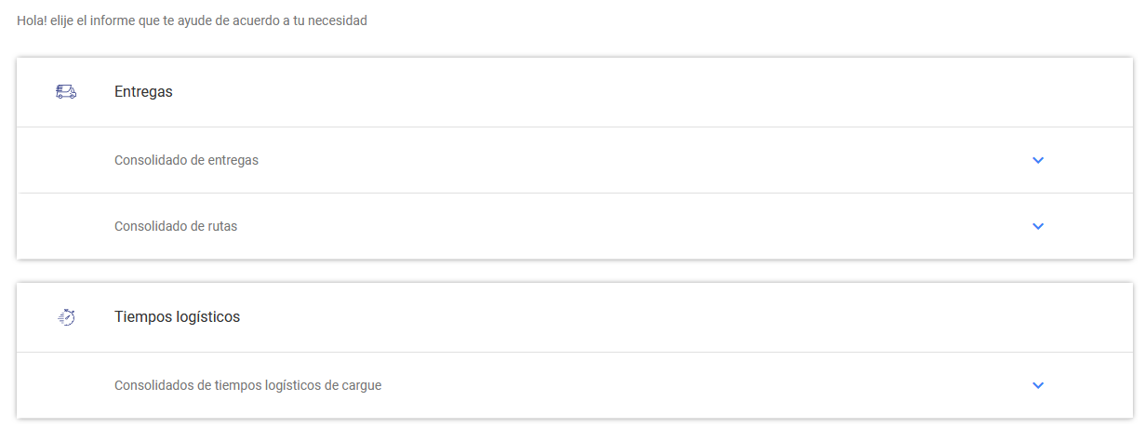Expand Consolidado de rutas with its chevron

(x=1038, y=226)
